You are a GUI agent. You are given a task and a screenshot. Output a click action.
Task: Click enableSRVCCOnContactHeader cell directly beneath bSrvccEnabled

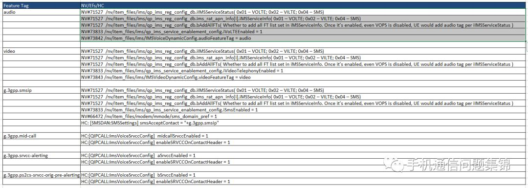click(303, 182)
